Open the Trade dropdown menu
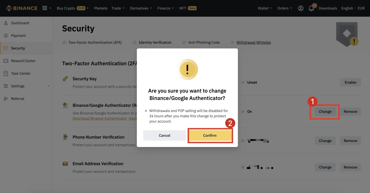This screenshot has height=193, width=370. 118,8
